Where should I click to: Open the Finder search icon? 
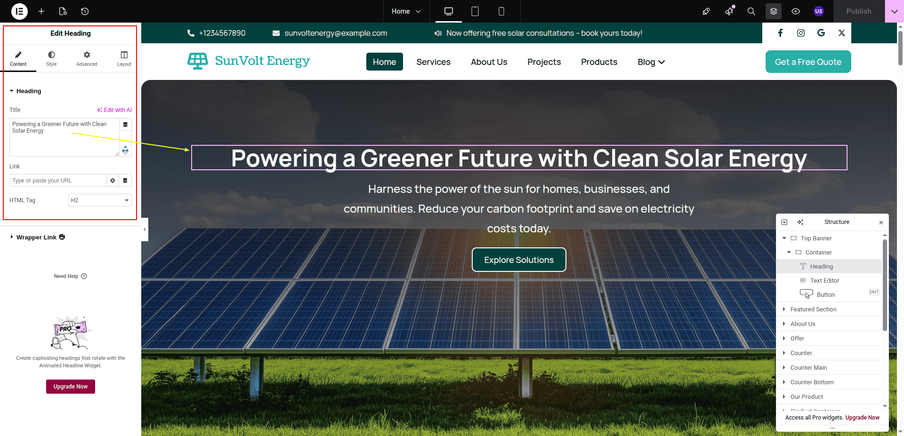[751, 11]
